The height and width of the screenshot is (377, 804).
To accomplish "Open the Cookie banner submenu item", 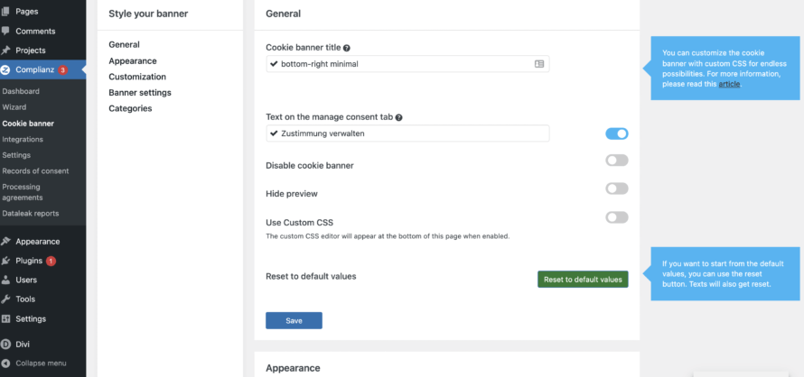I will 28,124.
